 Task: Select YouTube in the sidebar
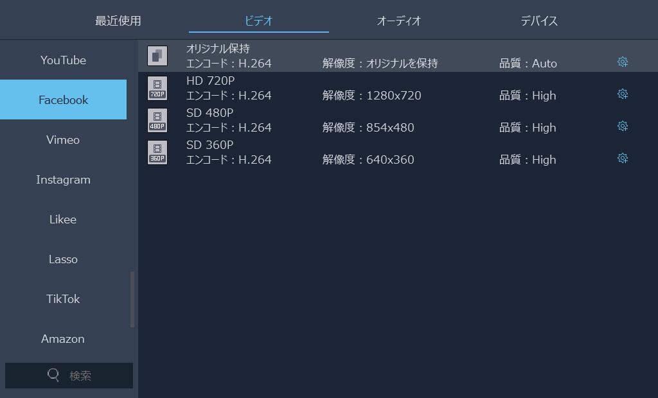point(64,60)
